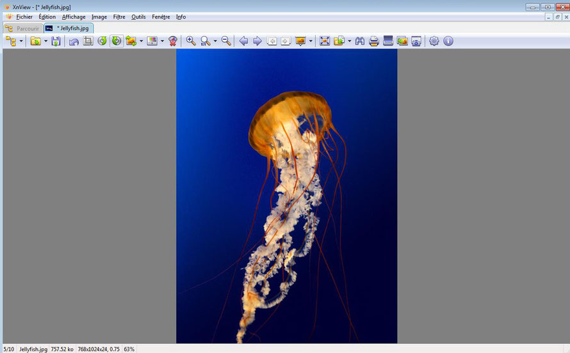570x353 pixels.
Task: Expand the browser icon dropdown arrow
Action: point(21,42)
